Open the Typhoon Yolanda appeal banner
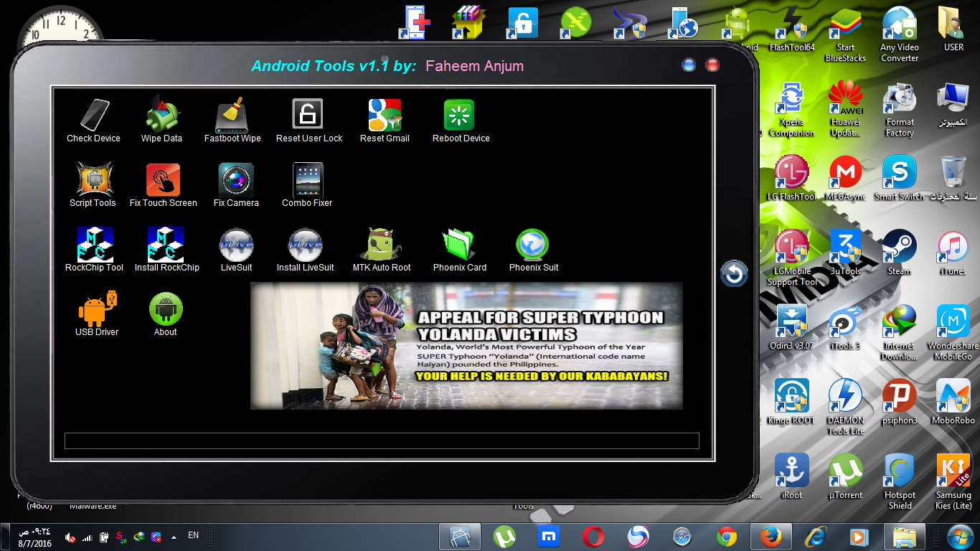 point(466,346)
